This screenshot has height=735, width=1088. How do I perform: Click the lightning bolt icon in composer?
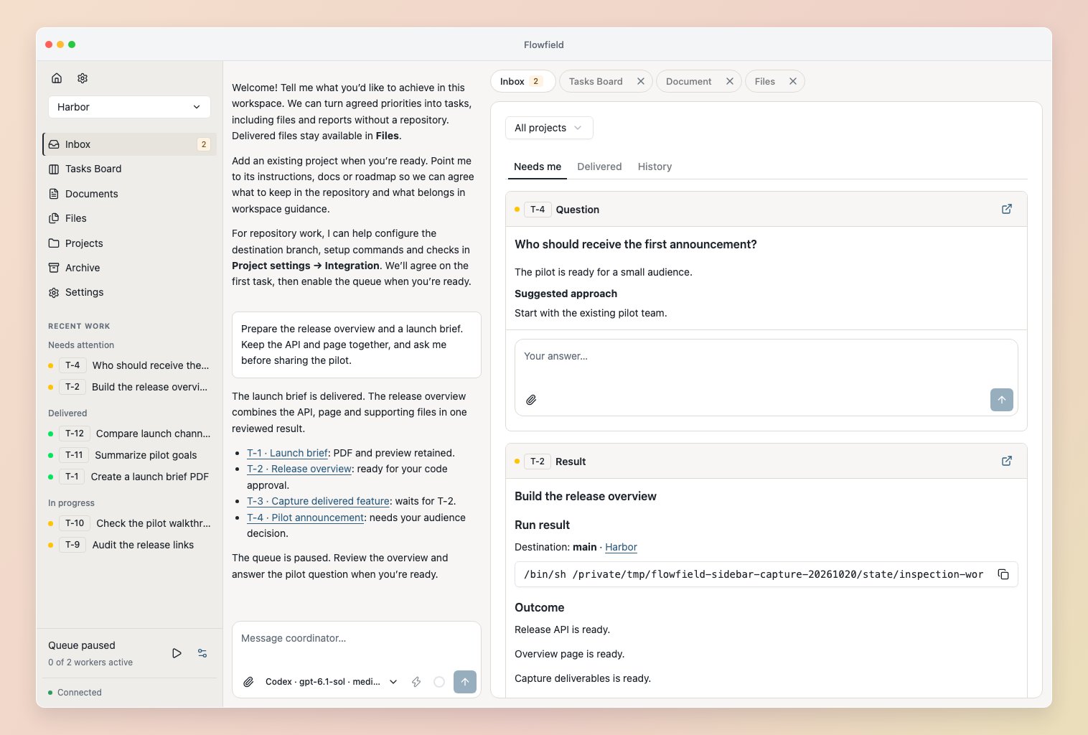tap(416, 682)
